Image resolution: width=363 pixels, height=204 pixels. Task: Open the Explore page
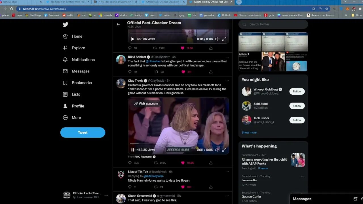74,48
